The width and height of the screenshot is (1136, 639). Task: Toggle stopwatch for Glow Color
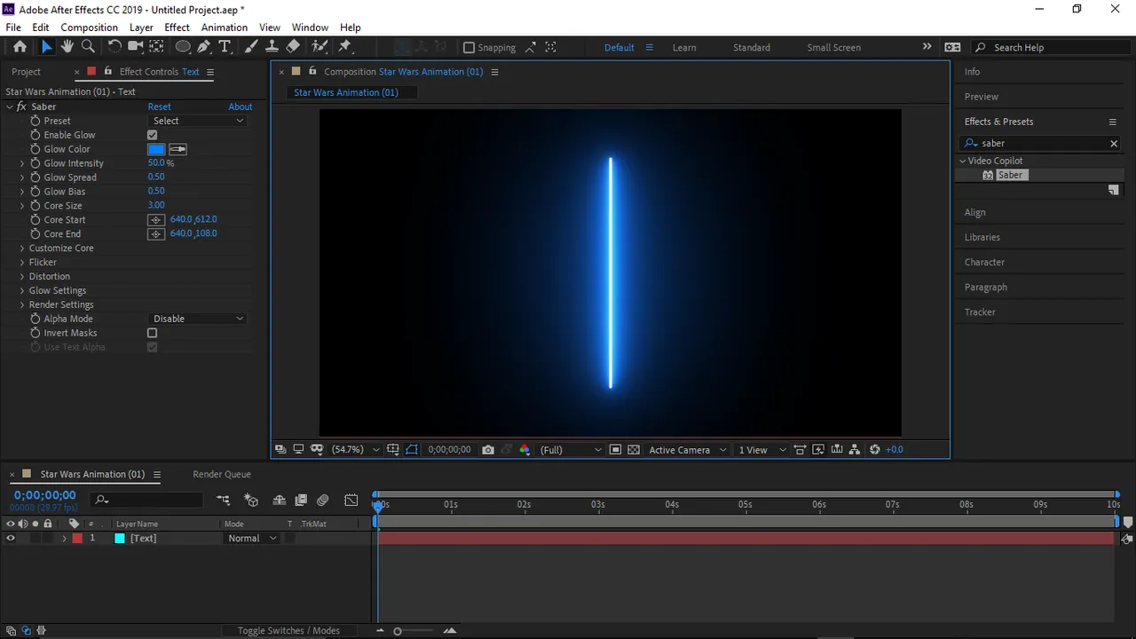click(x=35, y=149)
